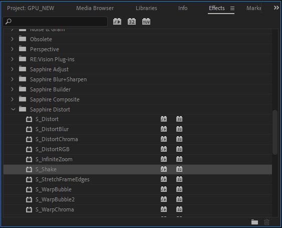The width and height of the screenshot is (282, 228).
Task: Expand the Sapphire Adjust folder
Action: [x=12, y=69]
